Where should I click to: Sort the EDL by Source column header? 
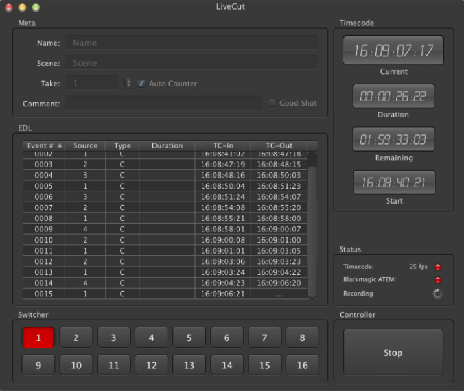[x=86, y=146]
